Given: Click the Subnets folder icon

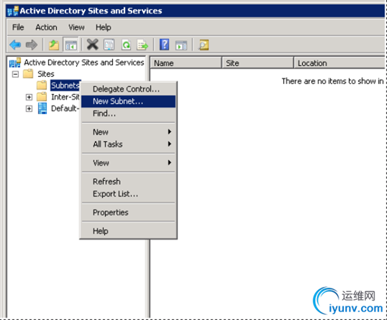Looking at the screenshot, I should click(x=42, y=85).
